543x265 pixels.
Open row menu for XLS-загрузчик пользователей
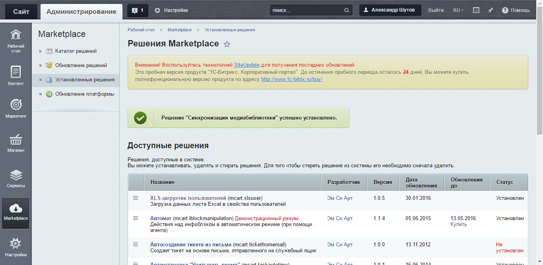point(136,198)
